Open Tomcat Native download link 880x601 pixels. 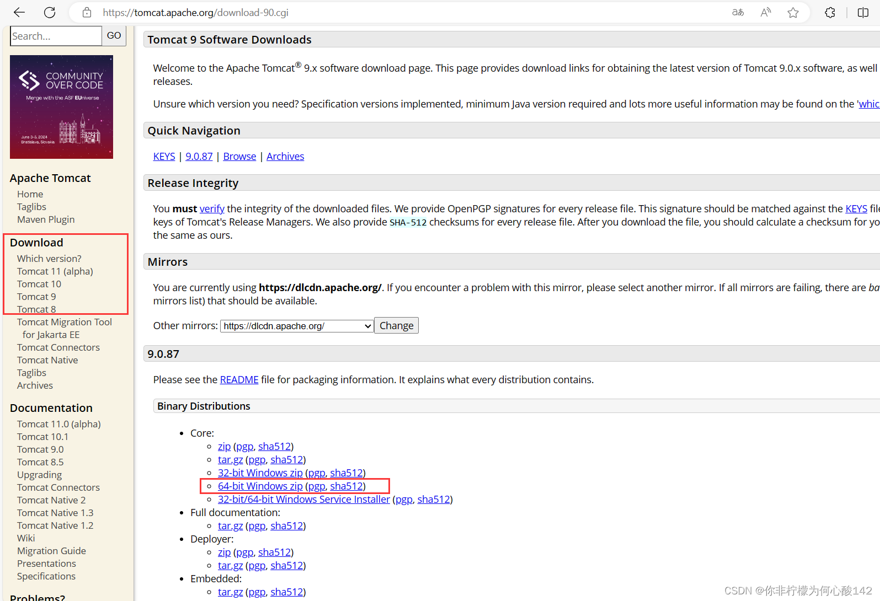[47, 360]
